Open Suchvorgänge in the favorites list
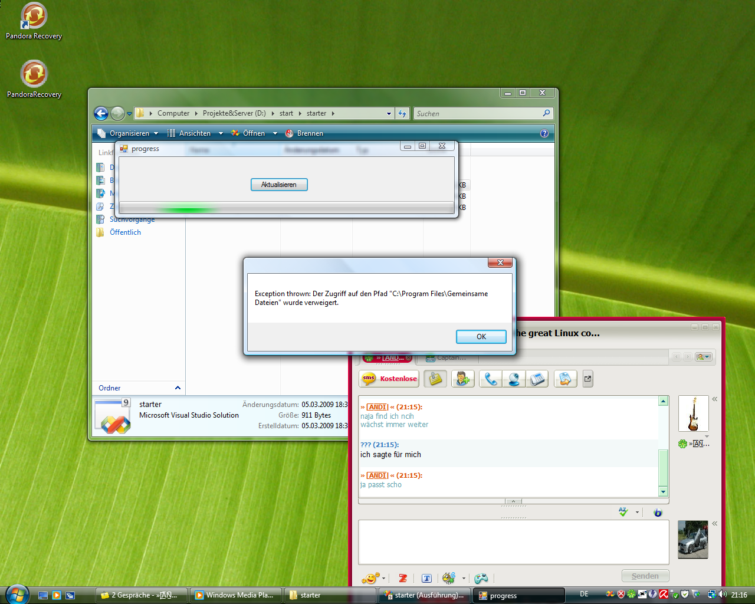 click(x=132, y=219)
